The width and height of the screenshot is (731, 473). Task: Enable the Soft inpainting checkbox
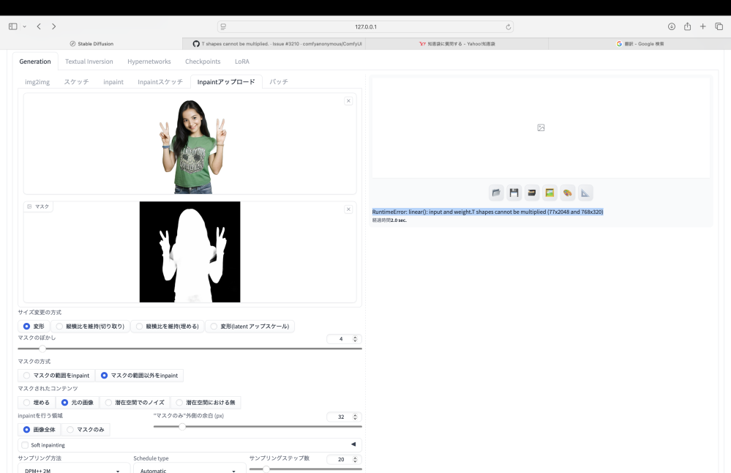tap(25, 444)
